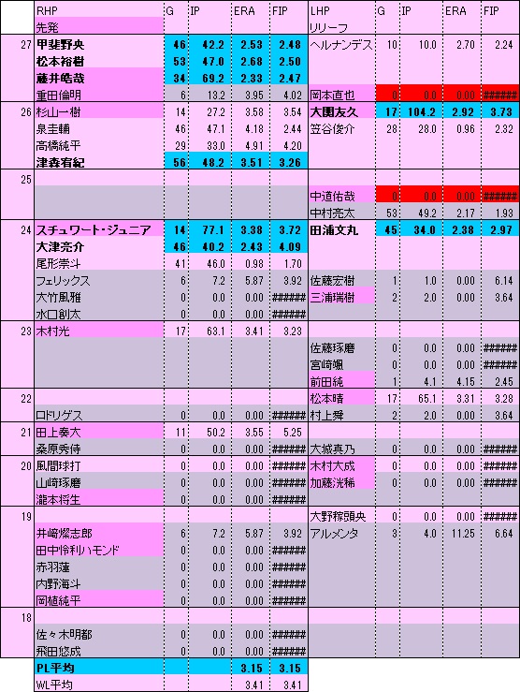
Task: Select player name 瀧本将生
Action: pyautogui.click(x=99, y=499)
